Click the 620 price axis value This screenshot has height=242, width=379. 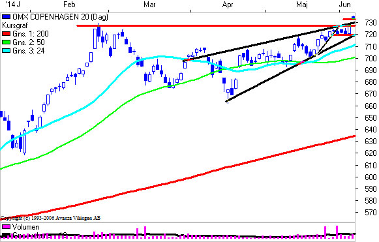(x=371, y=153)
